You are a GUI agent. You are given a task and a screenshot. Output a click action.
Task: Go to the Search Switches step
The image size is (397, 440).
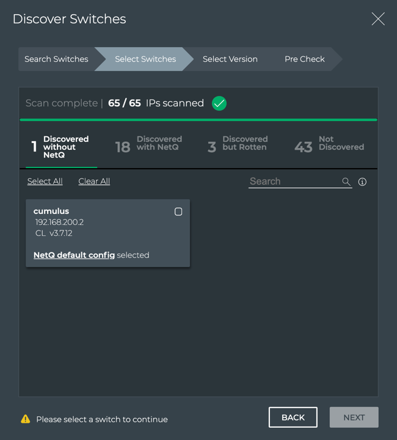point(56,59)
